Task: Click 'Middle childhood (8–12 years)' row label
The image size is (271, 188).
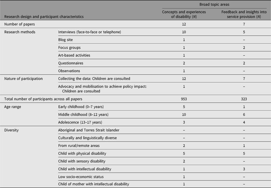Action: pyautogui.click(x=83, y=115)
